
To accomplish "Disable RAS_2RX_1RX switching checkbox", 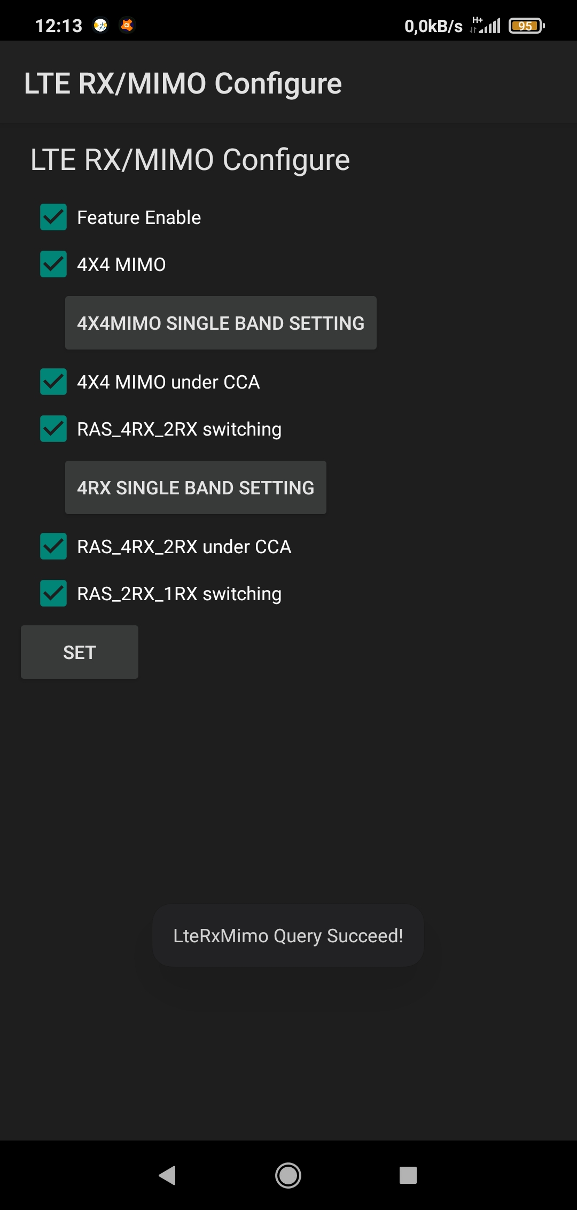I will (x=53, y=593).
